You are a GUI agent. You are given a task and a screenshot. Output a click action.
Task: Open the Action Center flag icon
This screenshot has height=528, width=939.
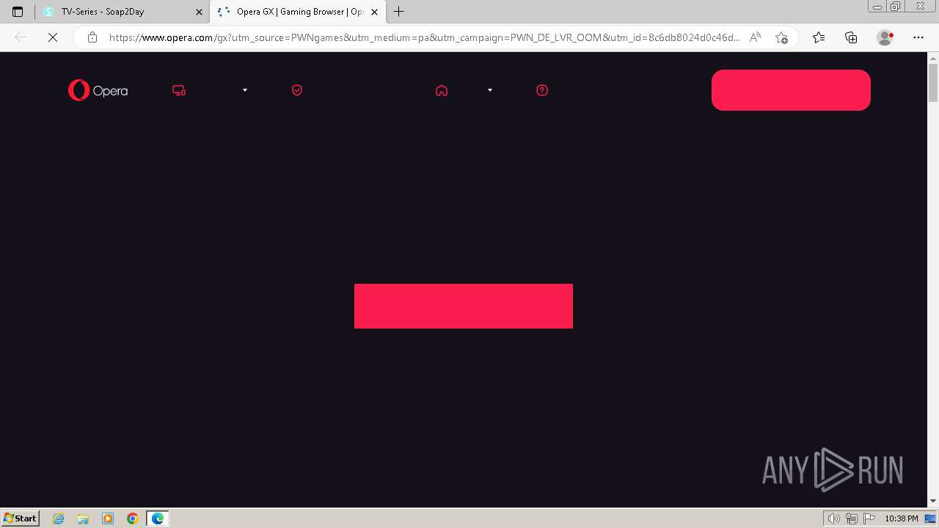click(869, 518)
